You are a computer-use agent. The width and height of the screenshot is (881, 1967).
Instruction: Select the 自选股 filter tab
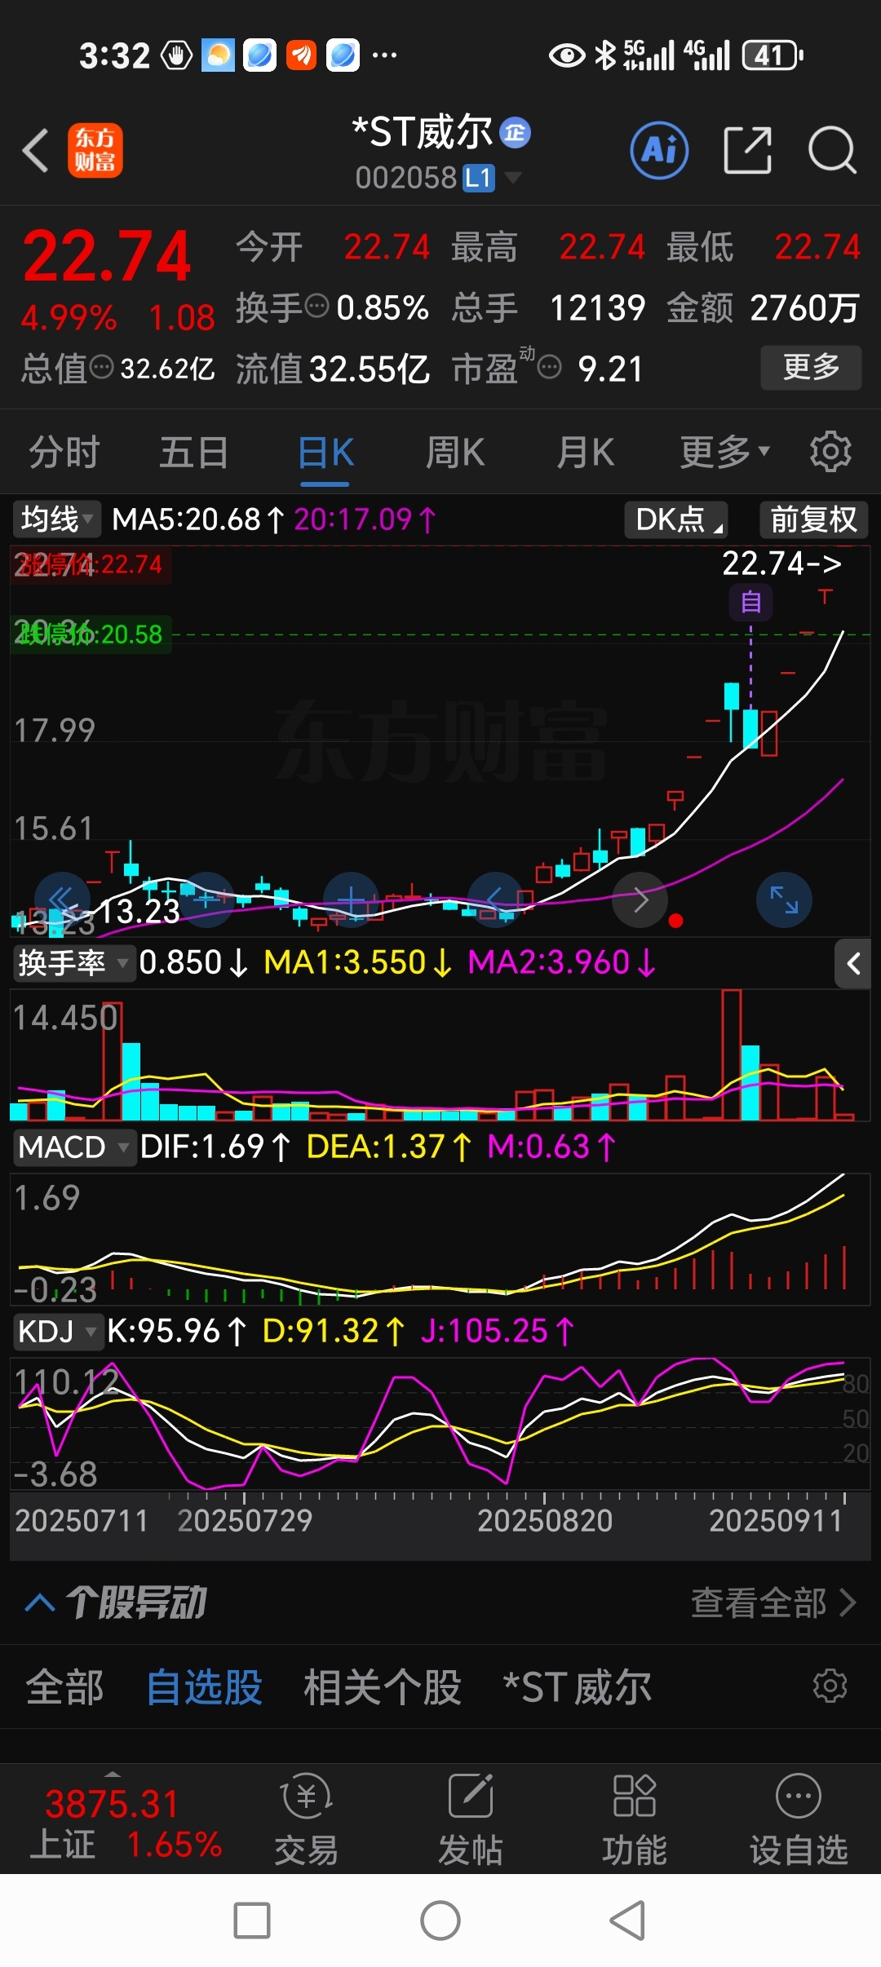click(x=204, y=1687)
